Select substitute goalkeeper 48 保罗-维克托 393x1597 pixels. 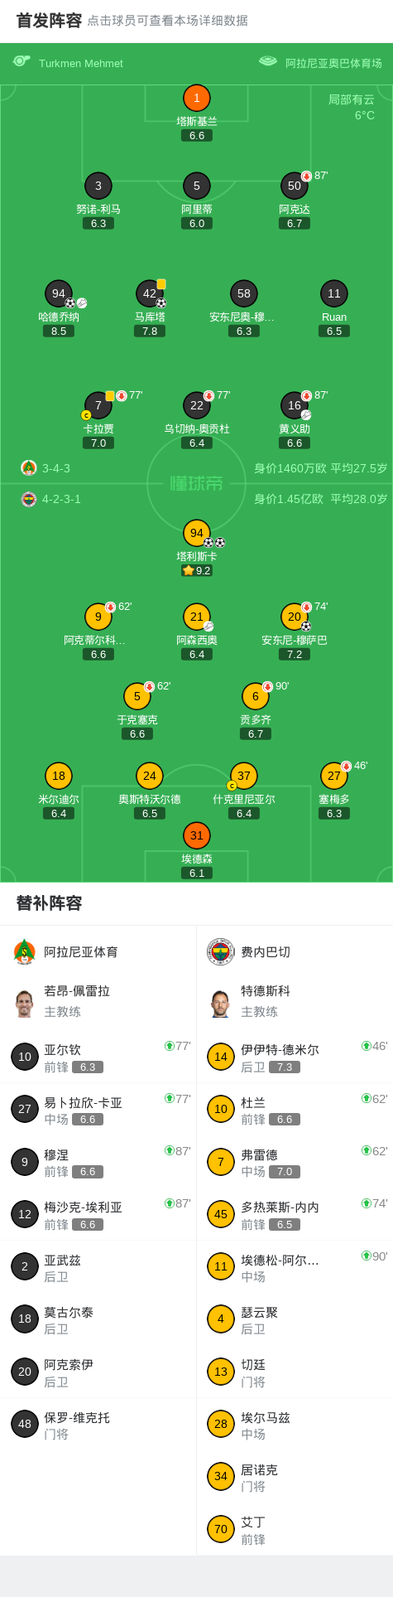98,1425
